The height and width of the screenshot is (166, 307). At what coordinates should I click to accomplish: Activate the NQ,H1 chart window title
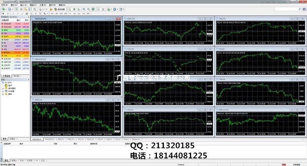coord(222,18)
